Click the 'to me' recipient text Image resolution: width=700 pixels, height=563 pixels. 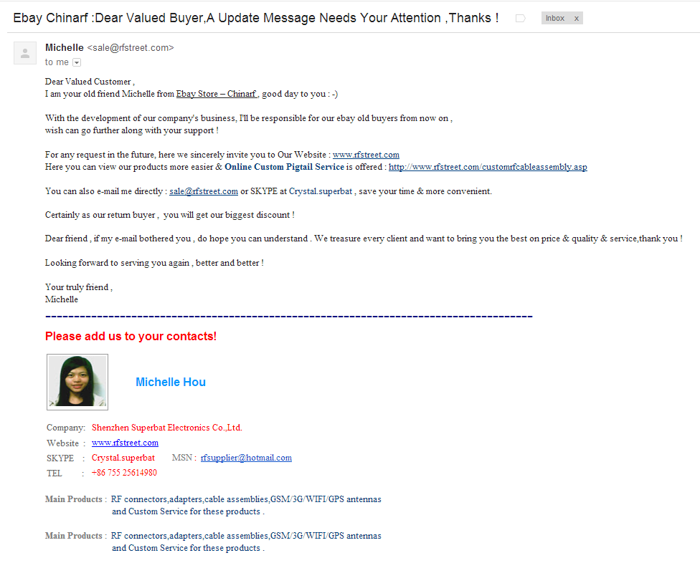(57, 62)
